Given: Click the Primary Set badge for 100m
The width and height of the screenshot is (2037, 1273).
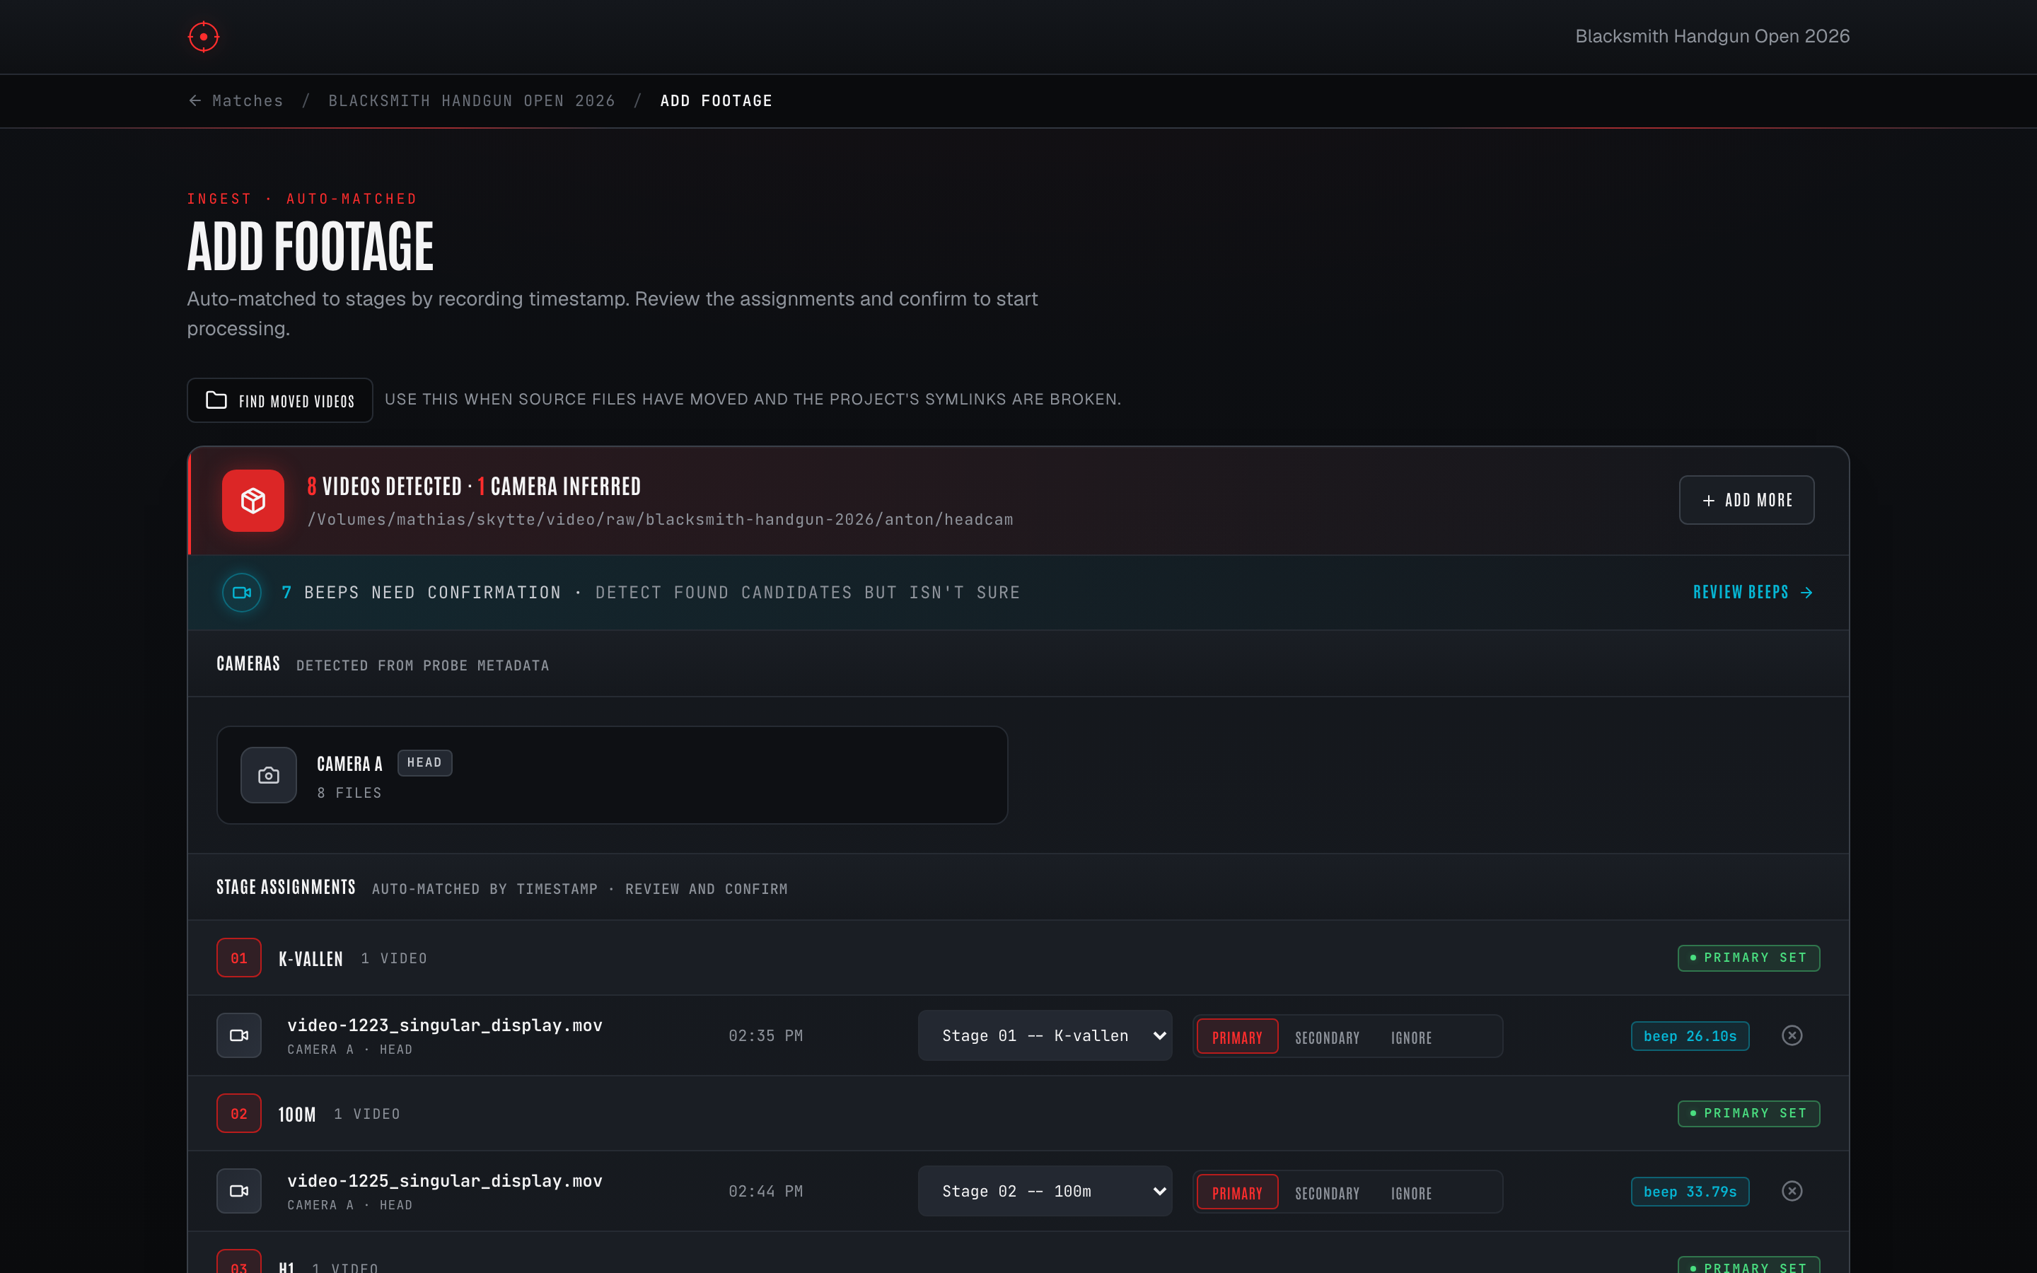Looking at the screenshot, I should point(1748,1113).
